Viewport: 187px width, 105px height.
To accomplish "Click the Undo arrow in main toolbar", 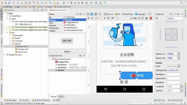I will [x=14, y=3].
